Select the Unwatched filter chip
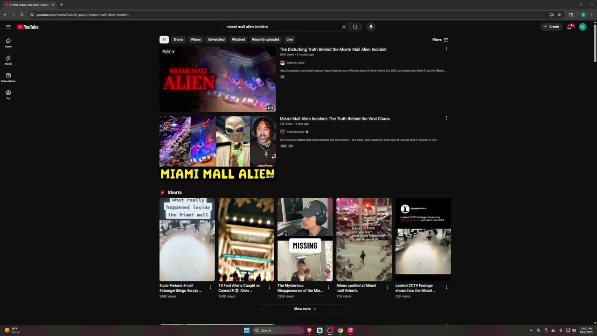Image resolution: width=597 pixels, height=336 pixels. point(216,40)
